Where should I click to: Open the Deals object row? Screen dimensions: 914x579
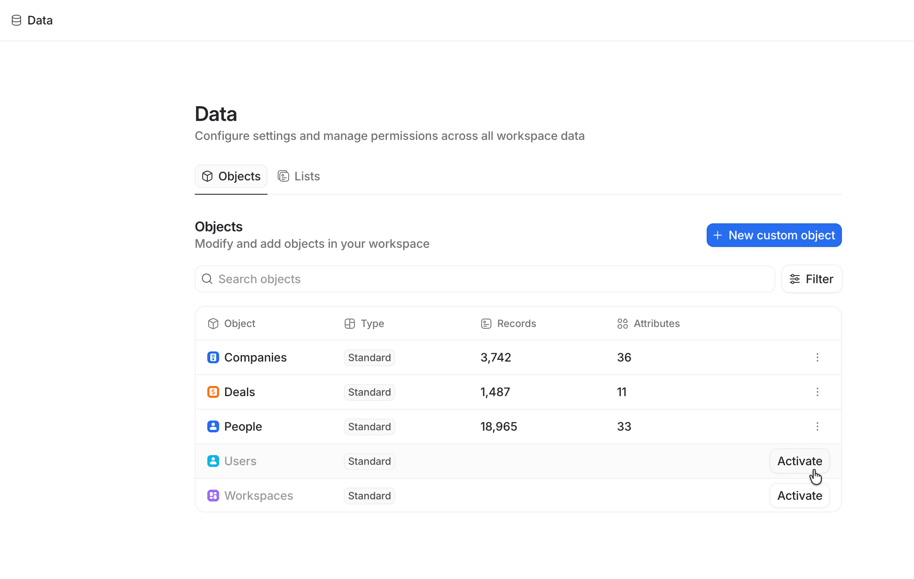518,392
